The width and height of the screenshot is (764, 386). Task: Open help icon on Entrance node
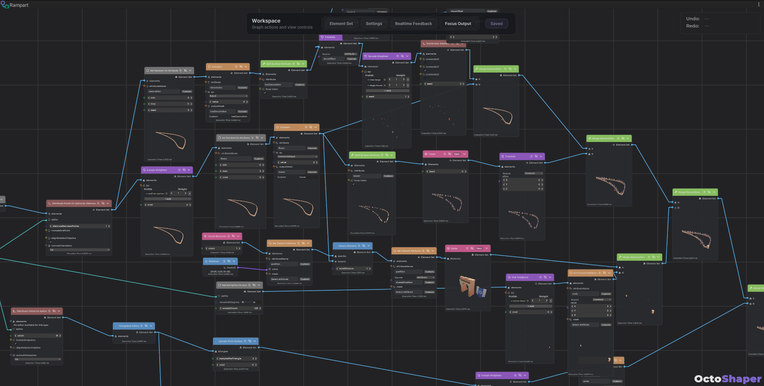click(224, 261)
